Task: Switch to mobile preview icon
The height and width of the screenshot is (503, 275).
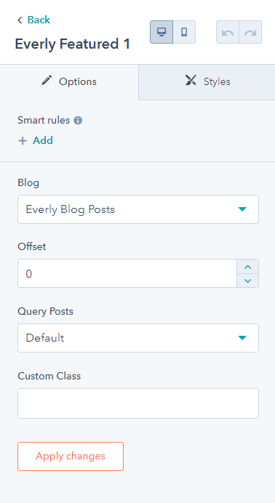Action: click(x=184, y=32)
